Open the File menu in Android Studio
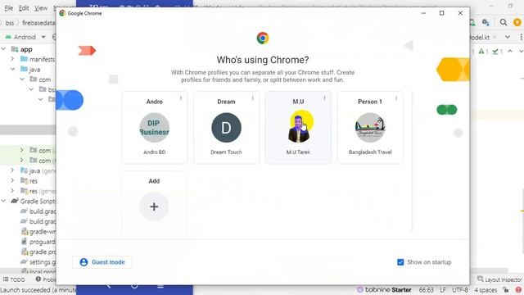The width and height of the screenshot is (524, 295). (9, 8)
